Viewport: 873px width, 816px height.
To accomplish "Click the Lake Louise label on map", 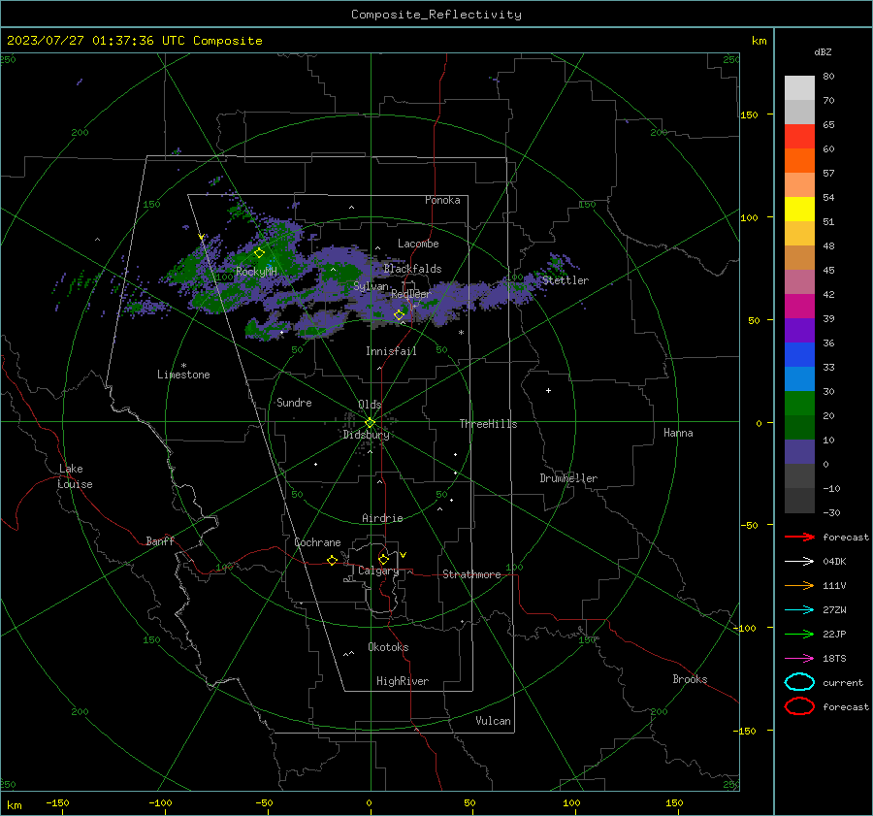I will point(75,476).
